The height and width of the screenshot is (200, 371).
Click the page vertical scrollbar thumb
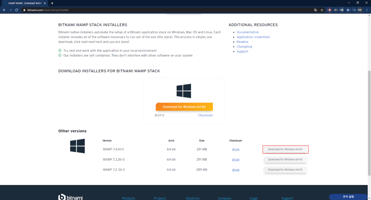coord(369,123)
